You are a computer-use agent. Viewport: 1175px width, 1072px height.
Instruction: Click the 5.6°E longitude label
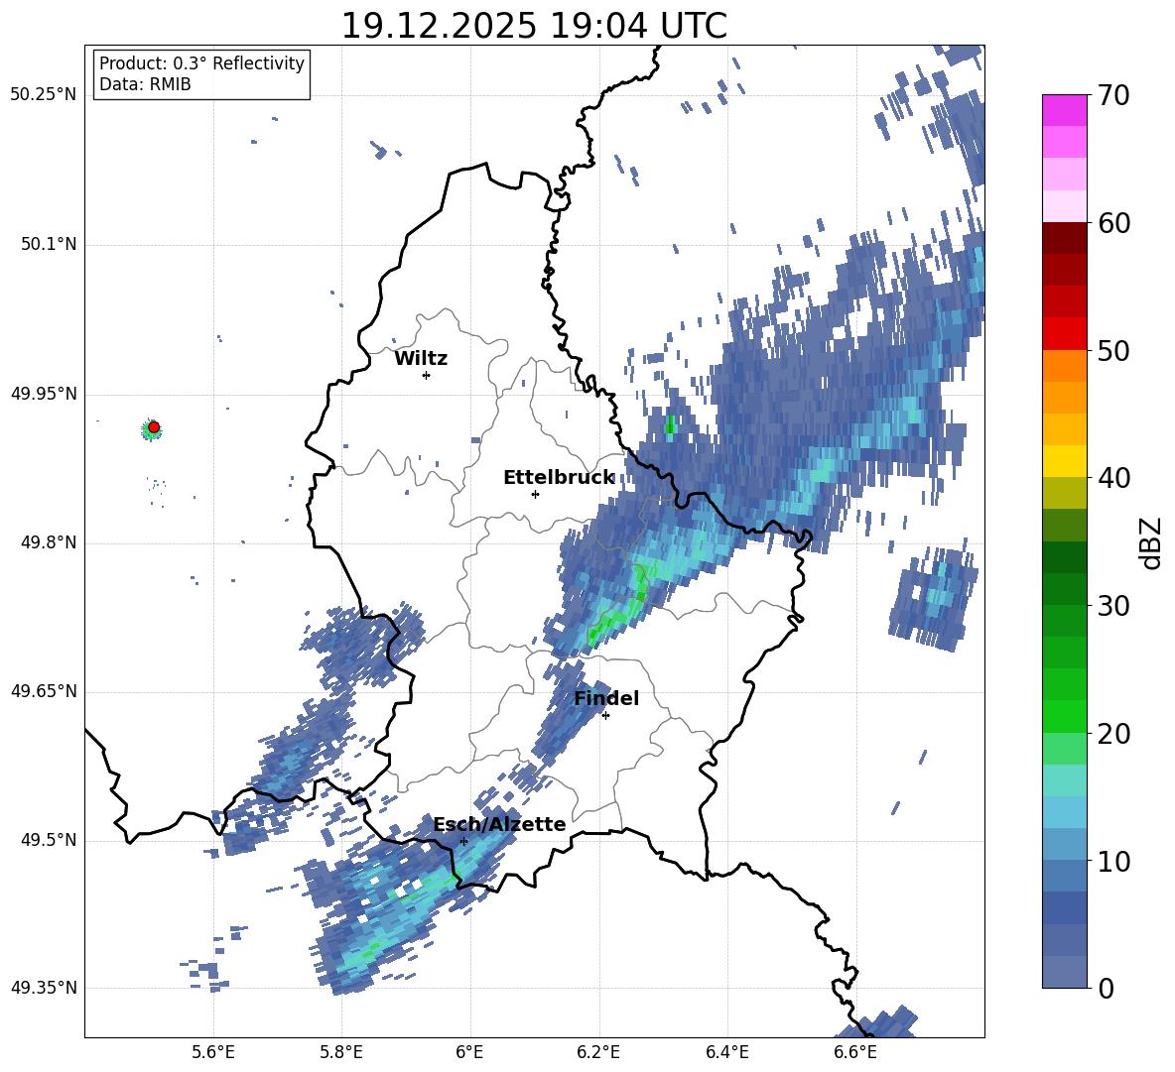[213, 1052]
